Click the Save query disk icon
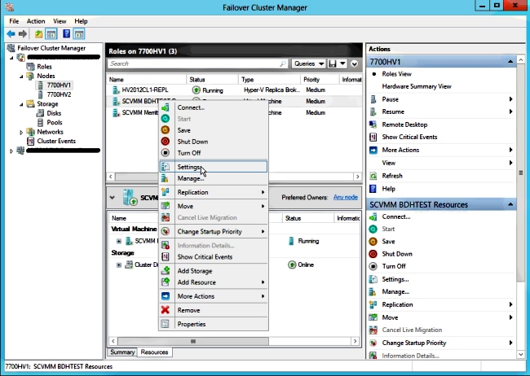Screen dimensions: 530x376 333,63
